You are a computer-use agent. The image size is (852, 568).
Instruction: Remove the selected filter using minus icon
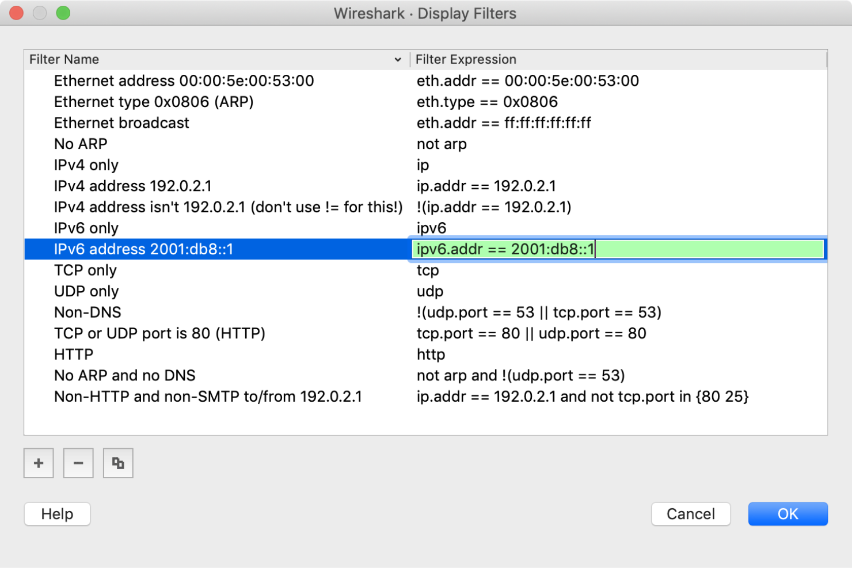(78, 463)
